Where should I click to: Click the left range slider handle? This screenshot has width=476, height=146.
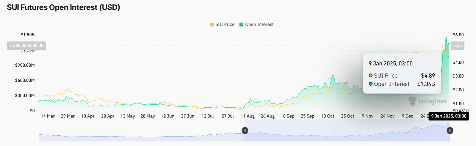[x=245, y=130]
